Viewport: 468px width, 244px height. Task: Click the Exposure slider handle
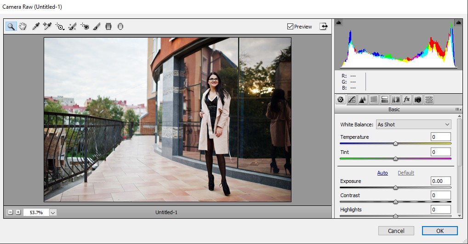(395, 187)
